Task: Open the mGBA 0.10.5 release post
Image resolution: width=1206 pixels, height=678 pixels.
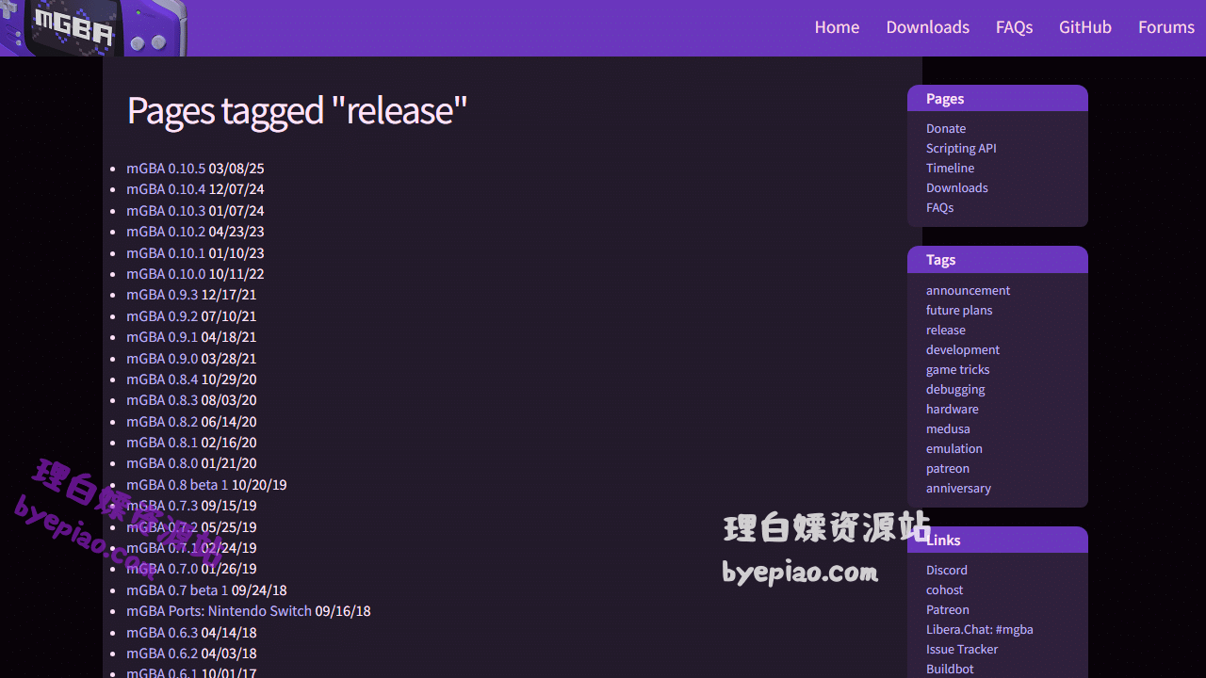Action: (166, 169)
